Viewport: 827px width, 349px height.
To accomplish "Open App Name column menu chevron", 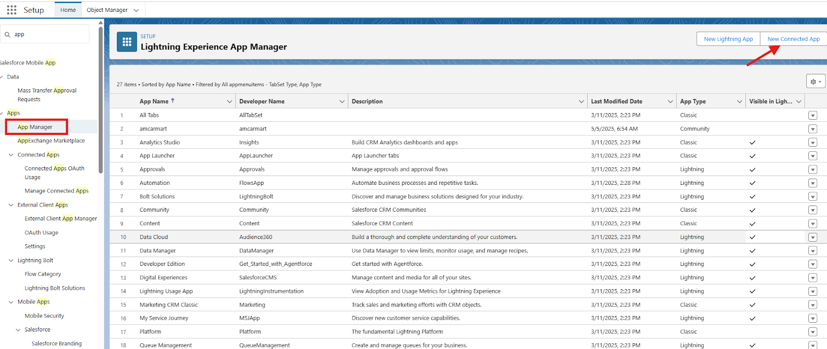I will 229,102.
